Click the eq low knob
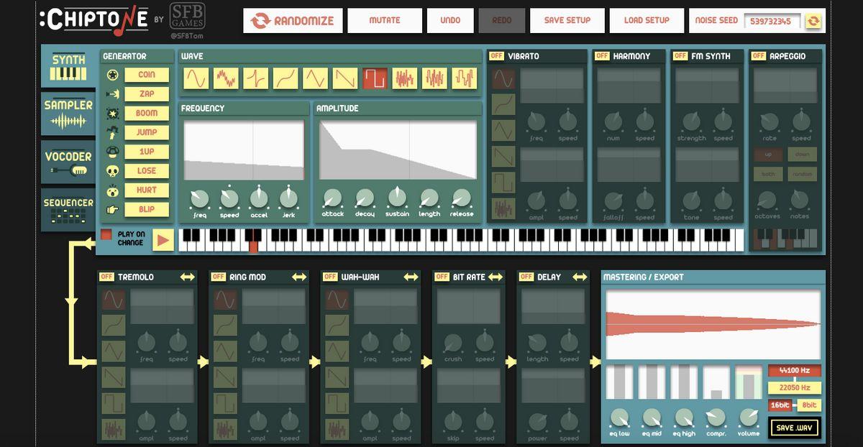This screenshot has height=447, width=863. coord(618,418)
